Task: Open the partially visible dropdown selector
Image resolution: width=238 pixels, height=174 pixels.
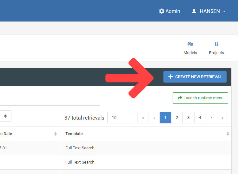Action: click(5, 116)
